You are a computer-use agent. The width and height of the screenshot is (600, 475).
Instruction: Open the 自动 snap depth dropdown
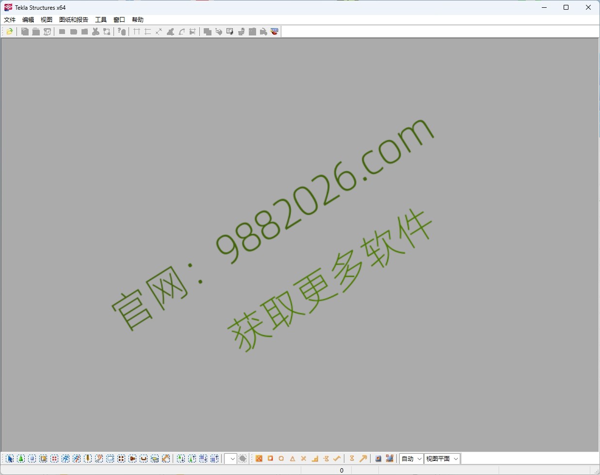pyautogui.click(x=411, y=458)
